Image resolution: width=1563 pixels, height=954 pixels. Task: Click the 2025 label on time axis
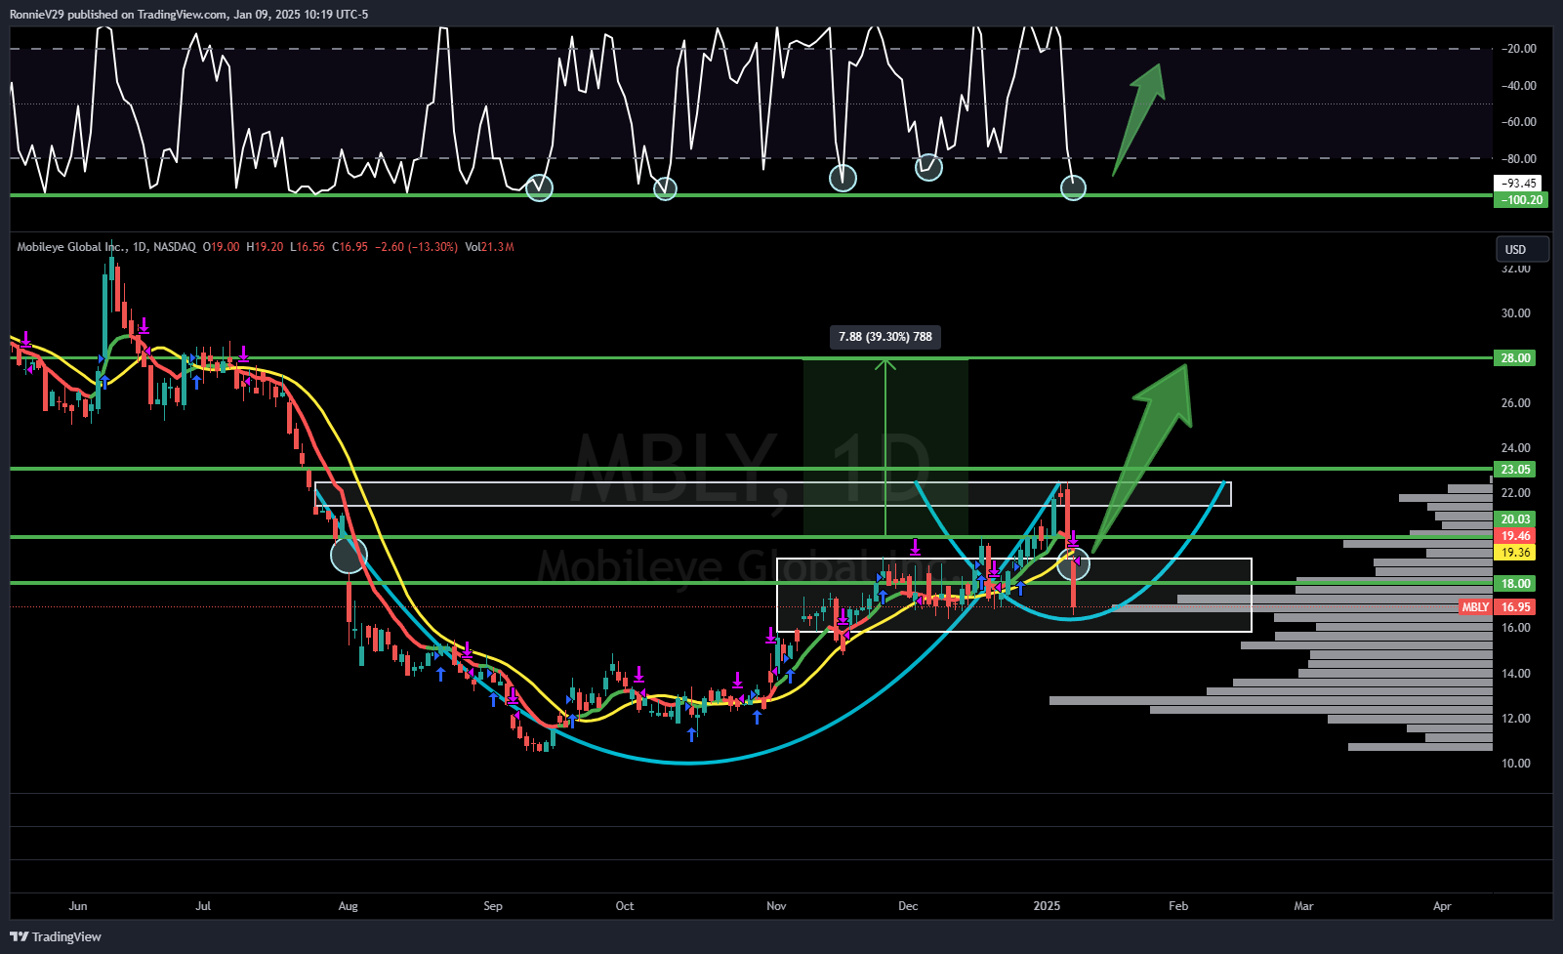click(x=1047, y=906)
